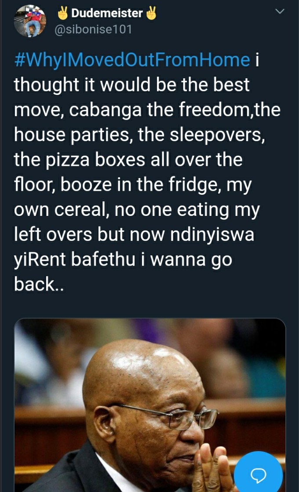Click the clasped hands in the photo

point(210,468)
